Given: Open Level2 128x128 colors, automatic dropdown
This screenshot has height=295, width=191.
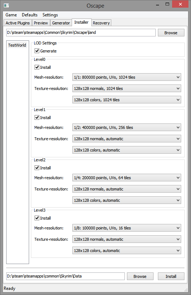Looking at the screenshot, I should 127,200.
